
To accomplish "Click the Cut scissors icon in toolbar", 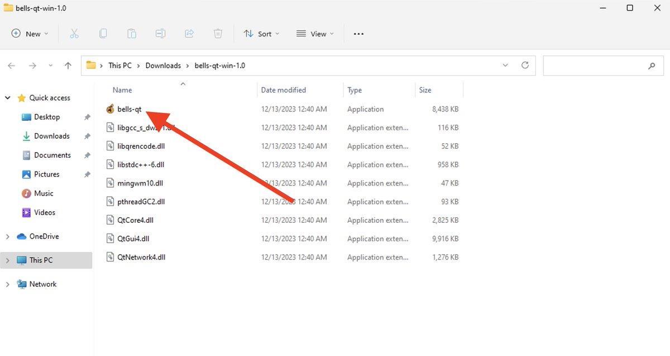I will [x=74, y=33].
